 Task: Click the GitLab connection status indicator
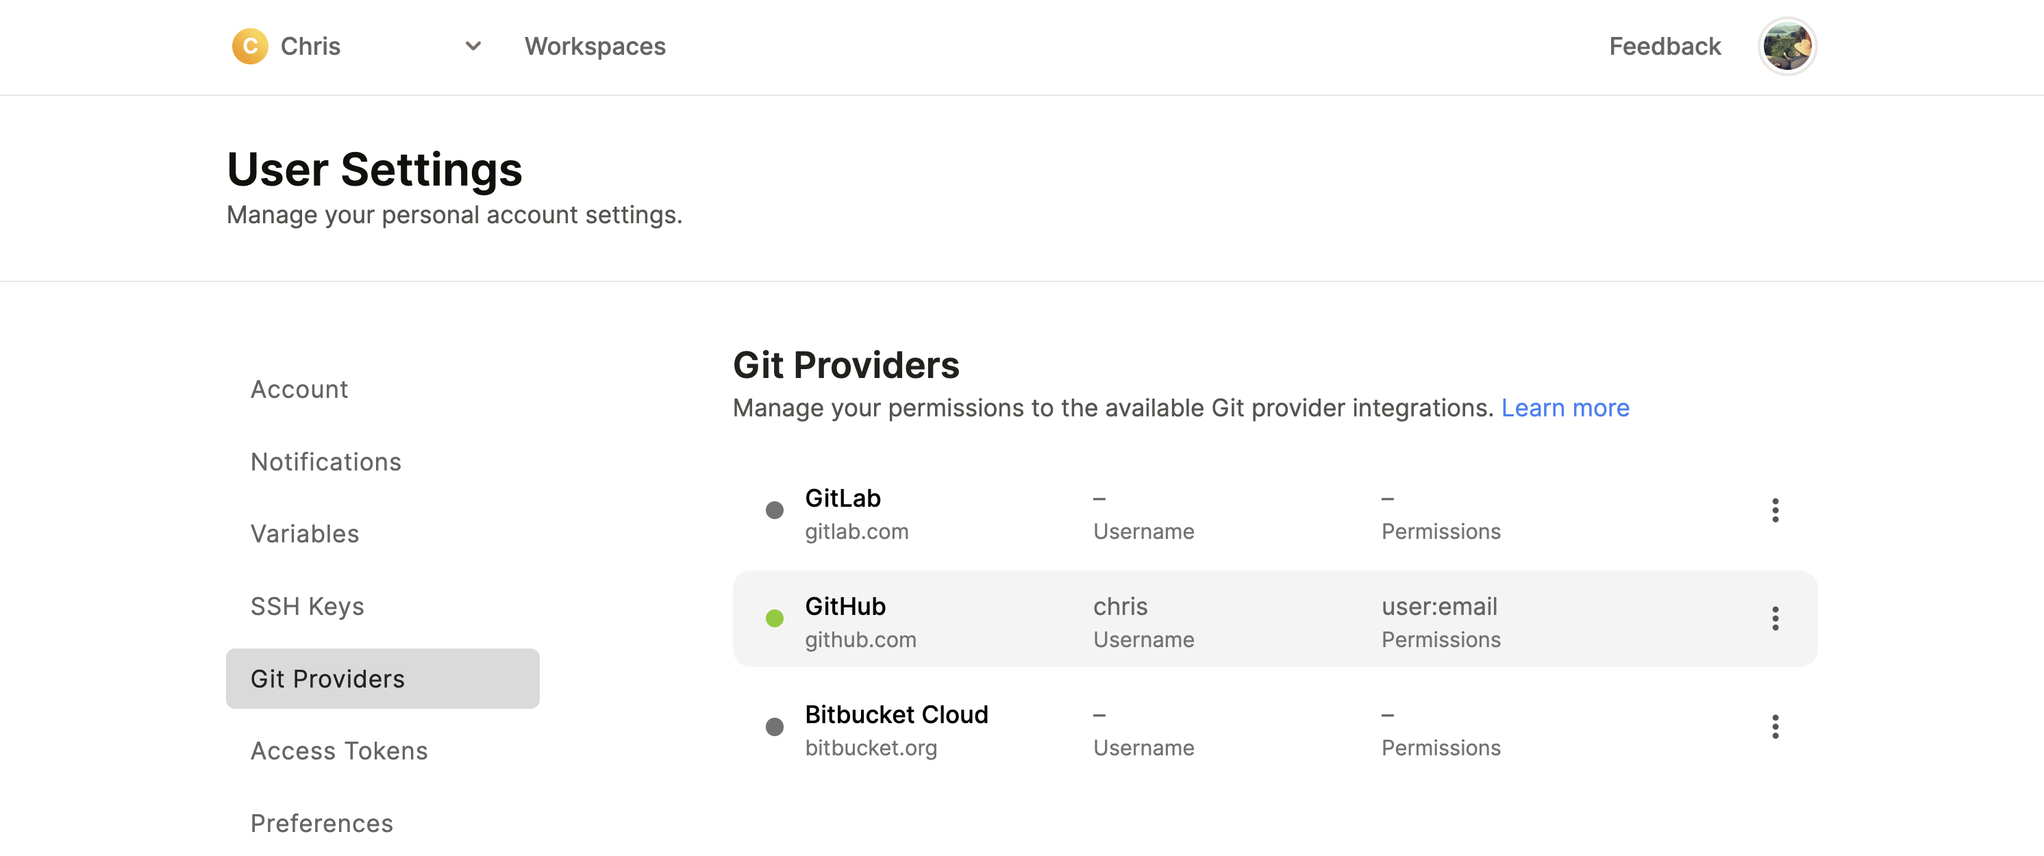(x=772, y=509)
